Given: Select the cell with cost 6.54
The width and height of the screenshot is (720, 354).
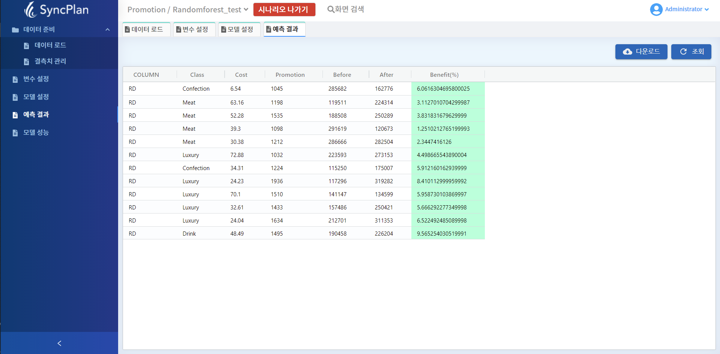Looking at the screenshot, I should pos(235,89).
